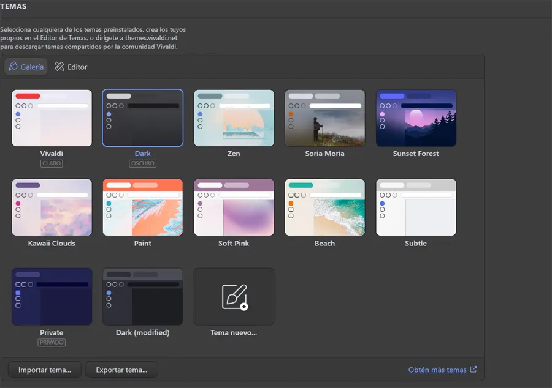Click the Exportar tema button
The width and height of the screenshot is (552, 388).
click(x=121, y=370)
